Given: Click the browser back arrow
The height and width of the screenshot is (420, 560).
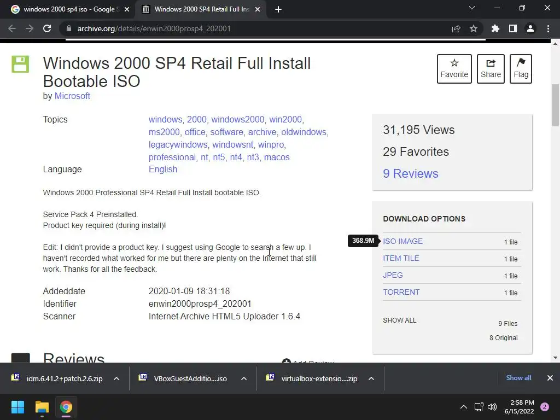Looking at the screenshot, I should click(12, 28).
